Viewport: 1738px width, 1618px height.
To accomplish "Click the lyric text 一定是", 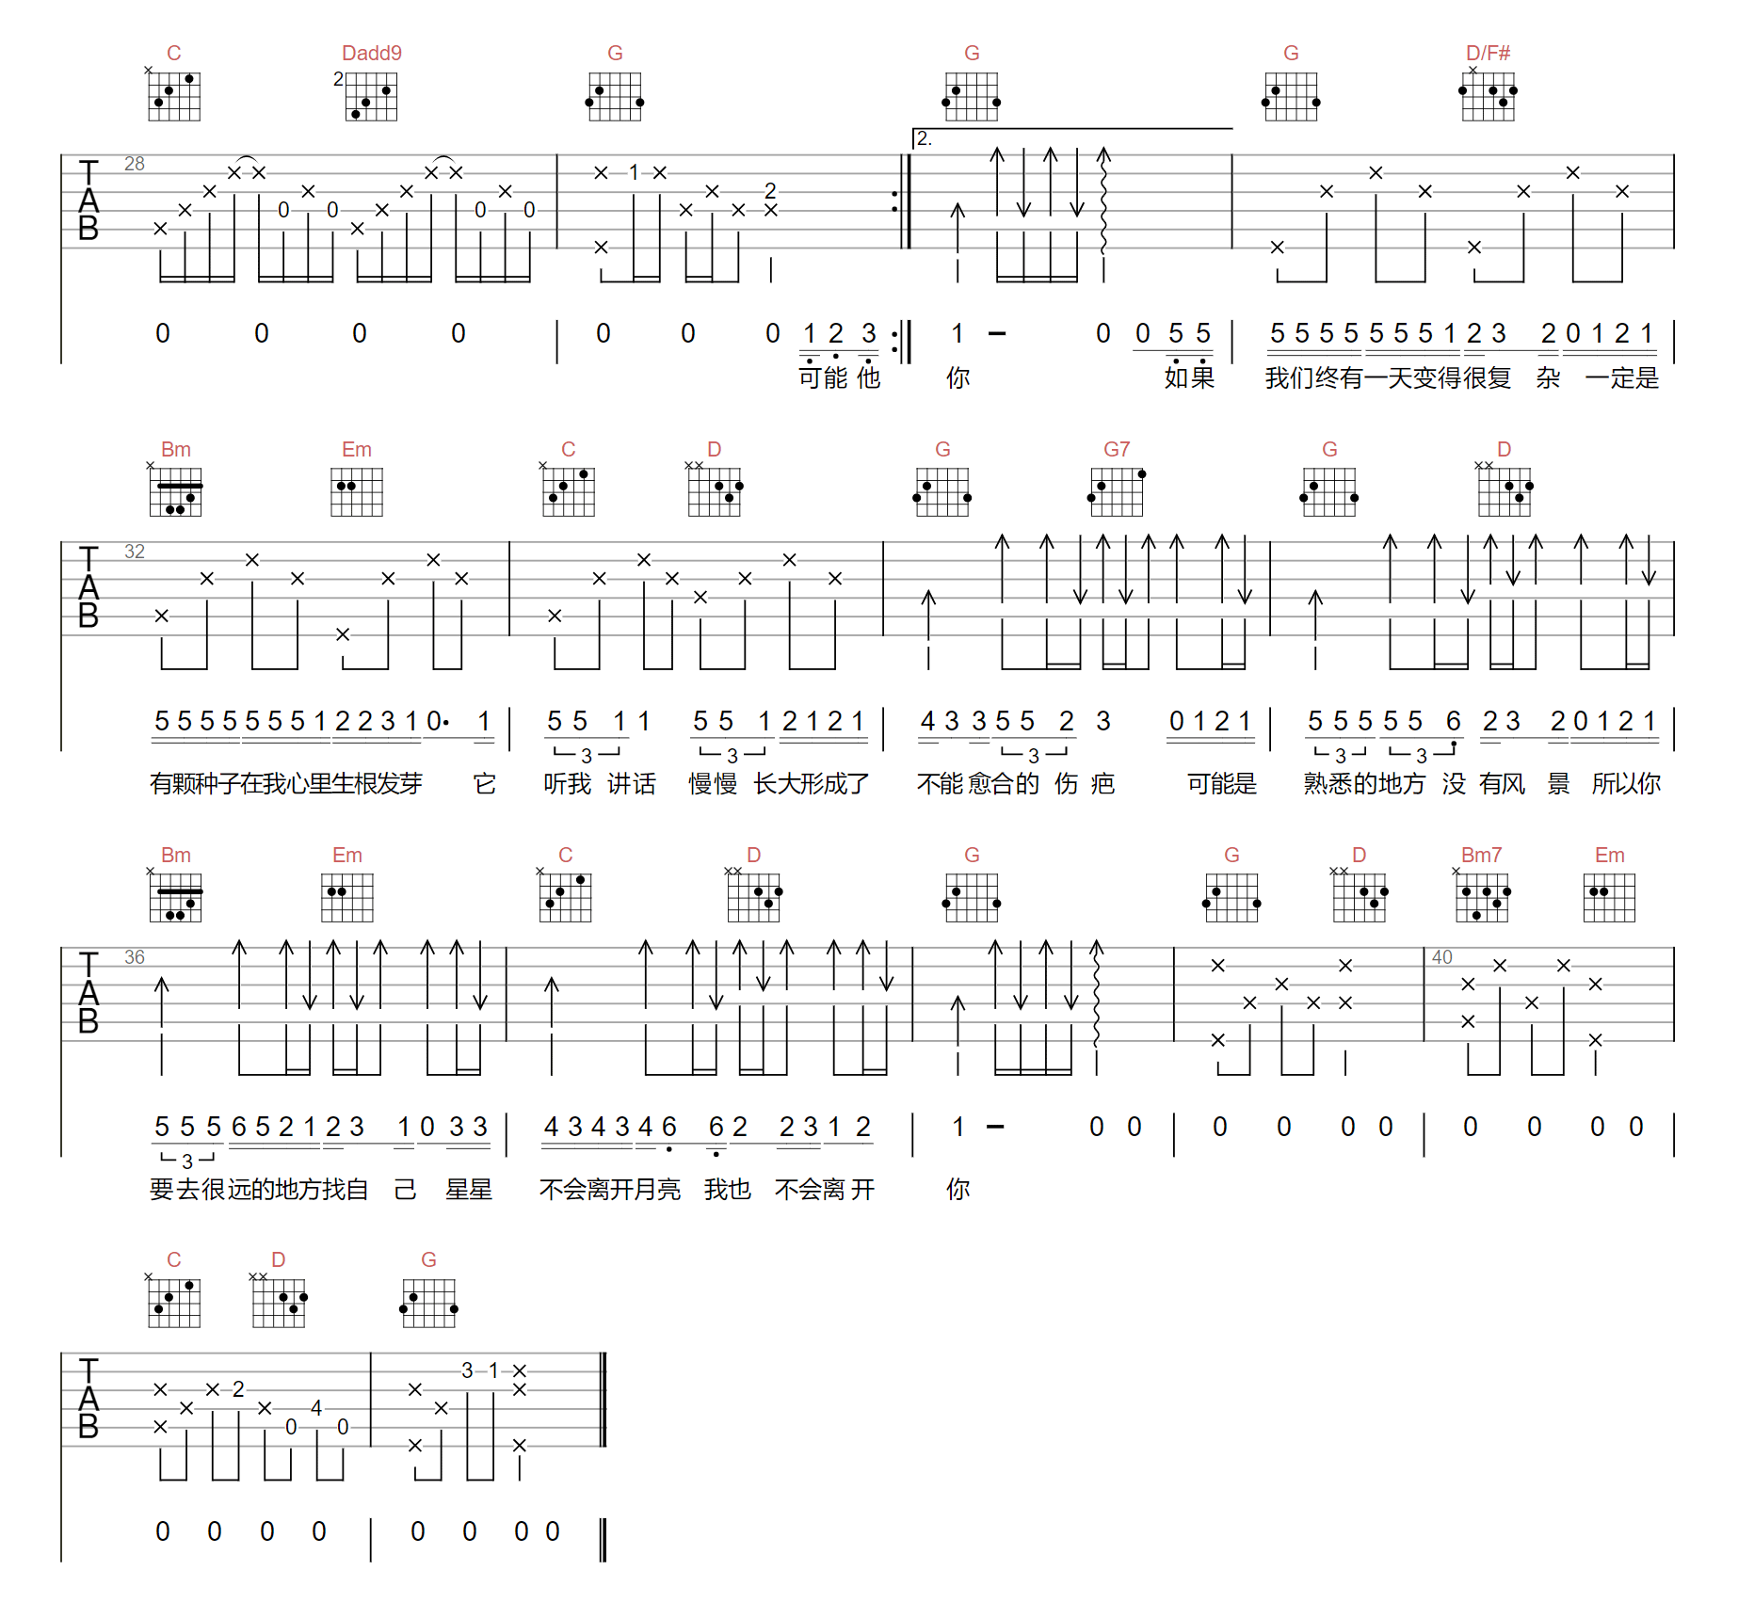I will (1622, 377).
